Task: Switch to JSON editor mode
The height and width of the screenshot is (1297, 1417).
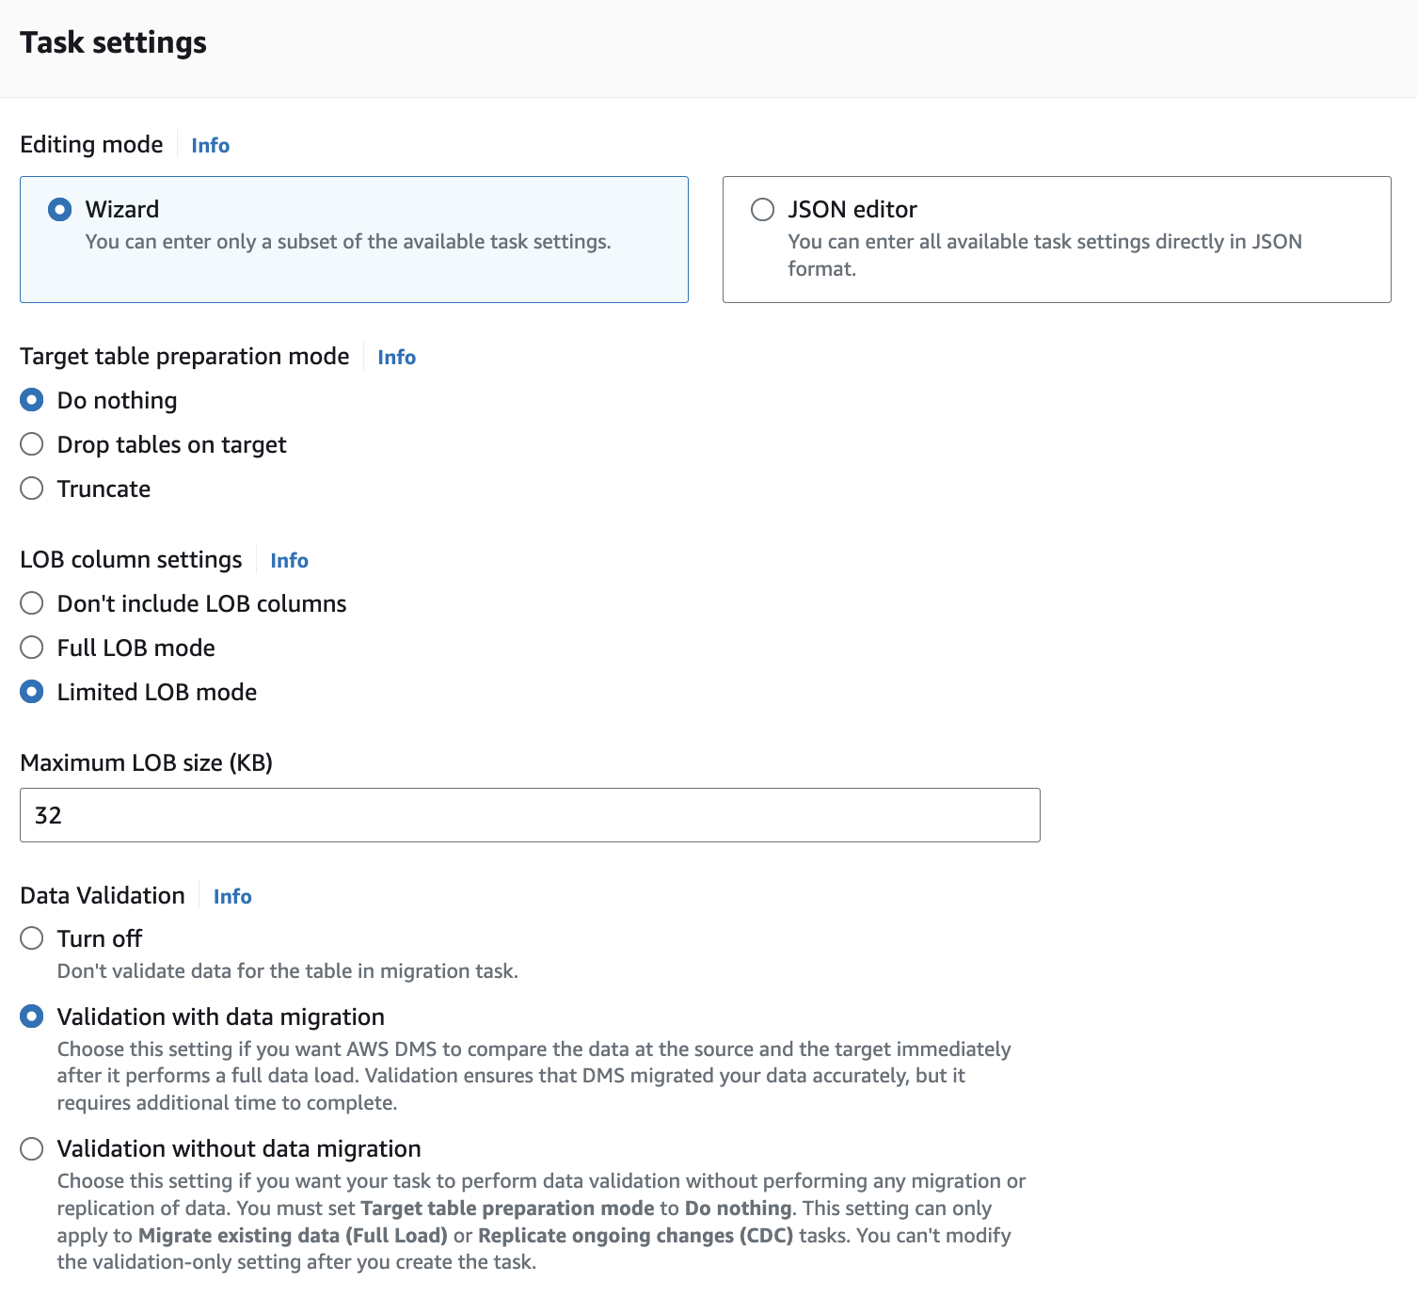Action: tap(762, 209)
